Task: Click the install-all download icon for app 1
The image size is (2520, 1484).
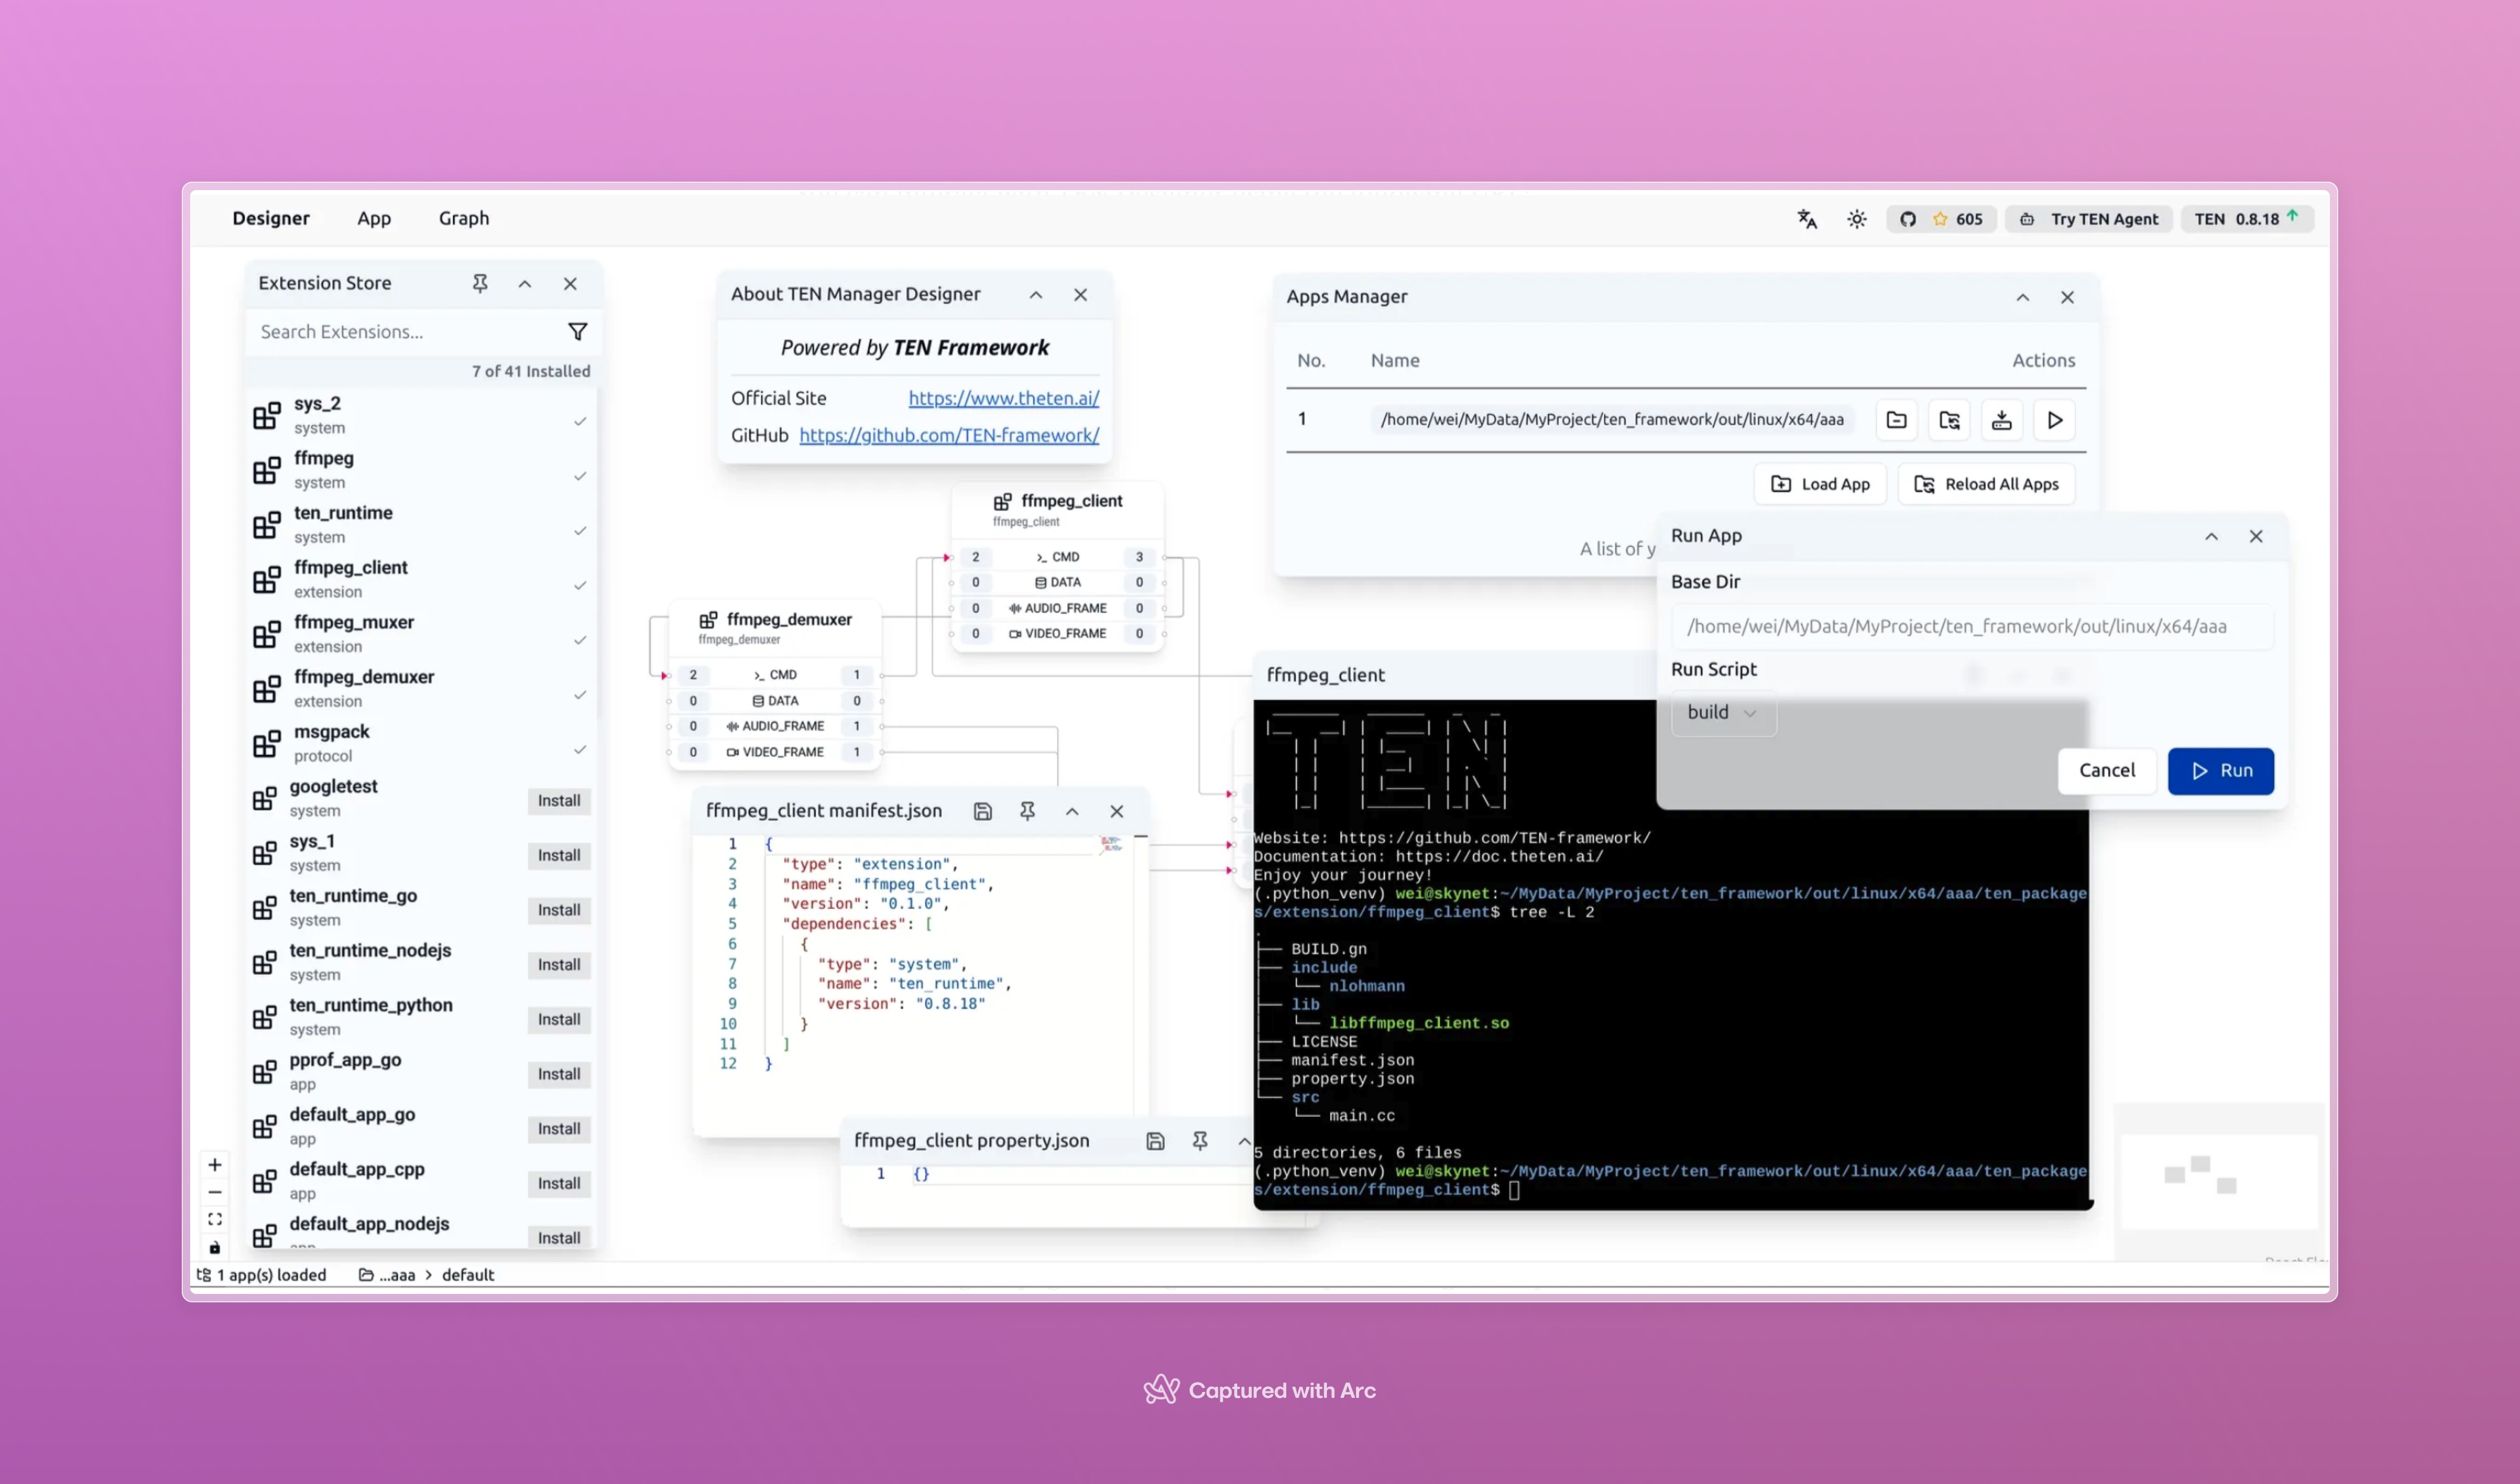Action: click(x=2002, y=420)
